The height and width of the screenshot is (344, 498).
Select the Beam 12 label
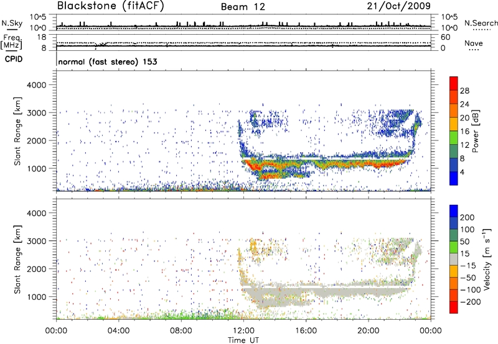coord(243,7)
